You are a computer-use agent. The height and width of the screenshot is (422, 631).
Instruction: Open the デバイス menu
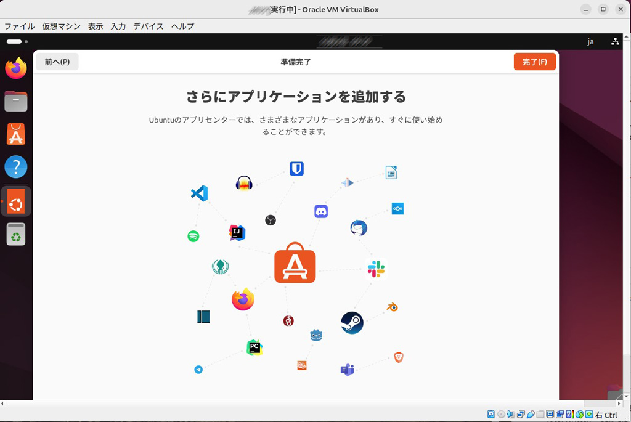148,26
